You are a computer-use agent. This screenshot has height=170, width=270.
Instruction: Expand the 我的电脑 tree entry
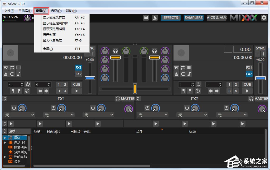[4, 157]
